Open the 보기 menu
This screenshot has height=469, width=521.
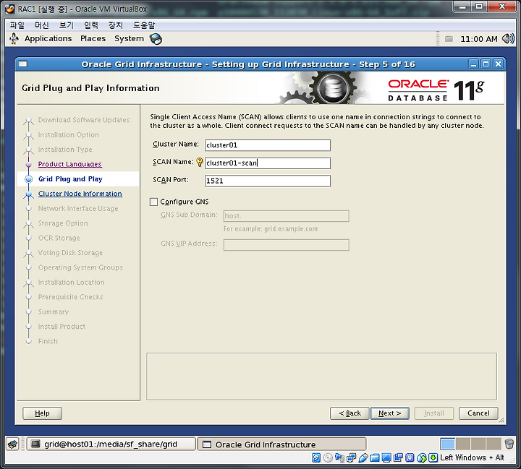click(x=67, y=25)
